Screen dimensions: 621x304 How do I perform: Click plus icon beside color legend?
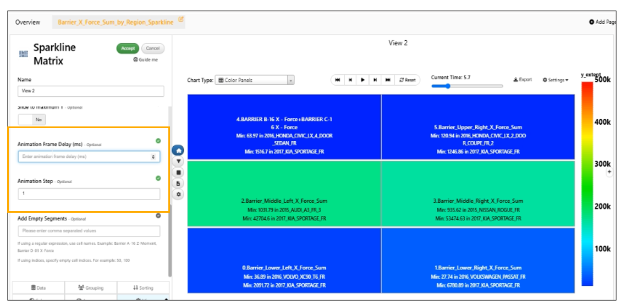pyautogui.click(x=609, y=172)
